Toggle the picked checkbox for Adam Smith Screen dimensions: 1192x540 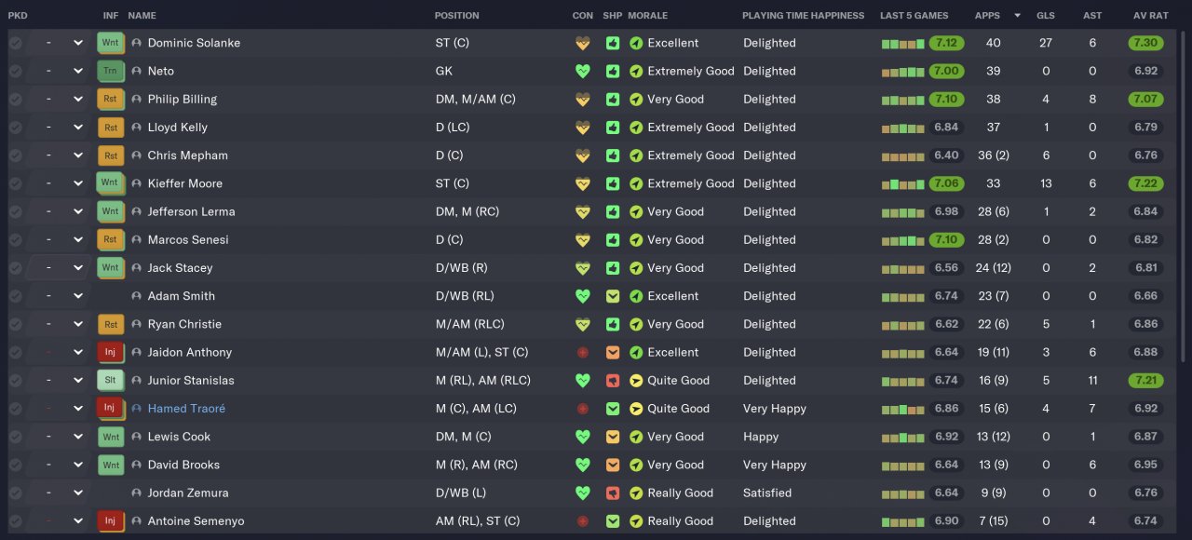15,296
